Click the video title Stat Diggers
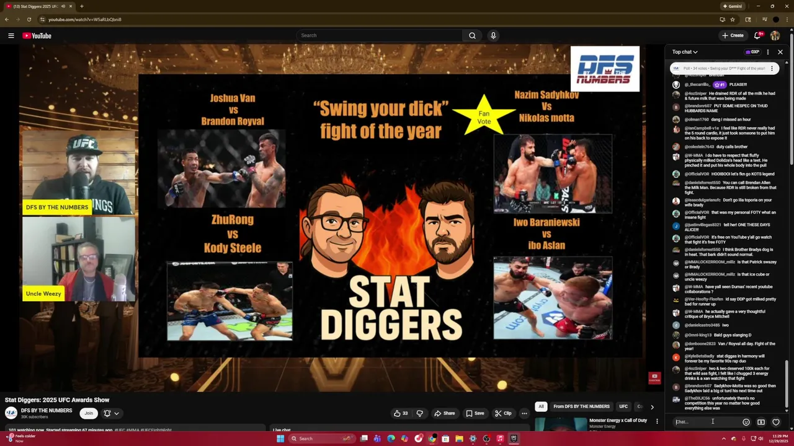 pos(57,400)
